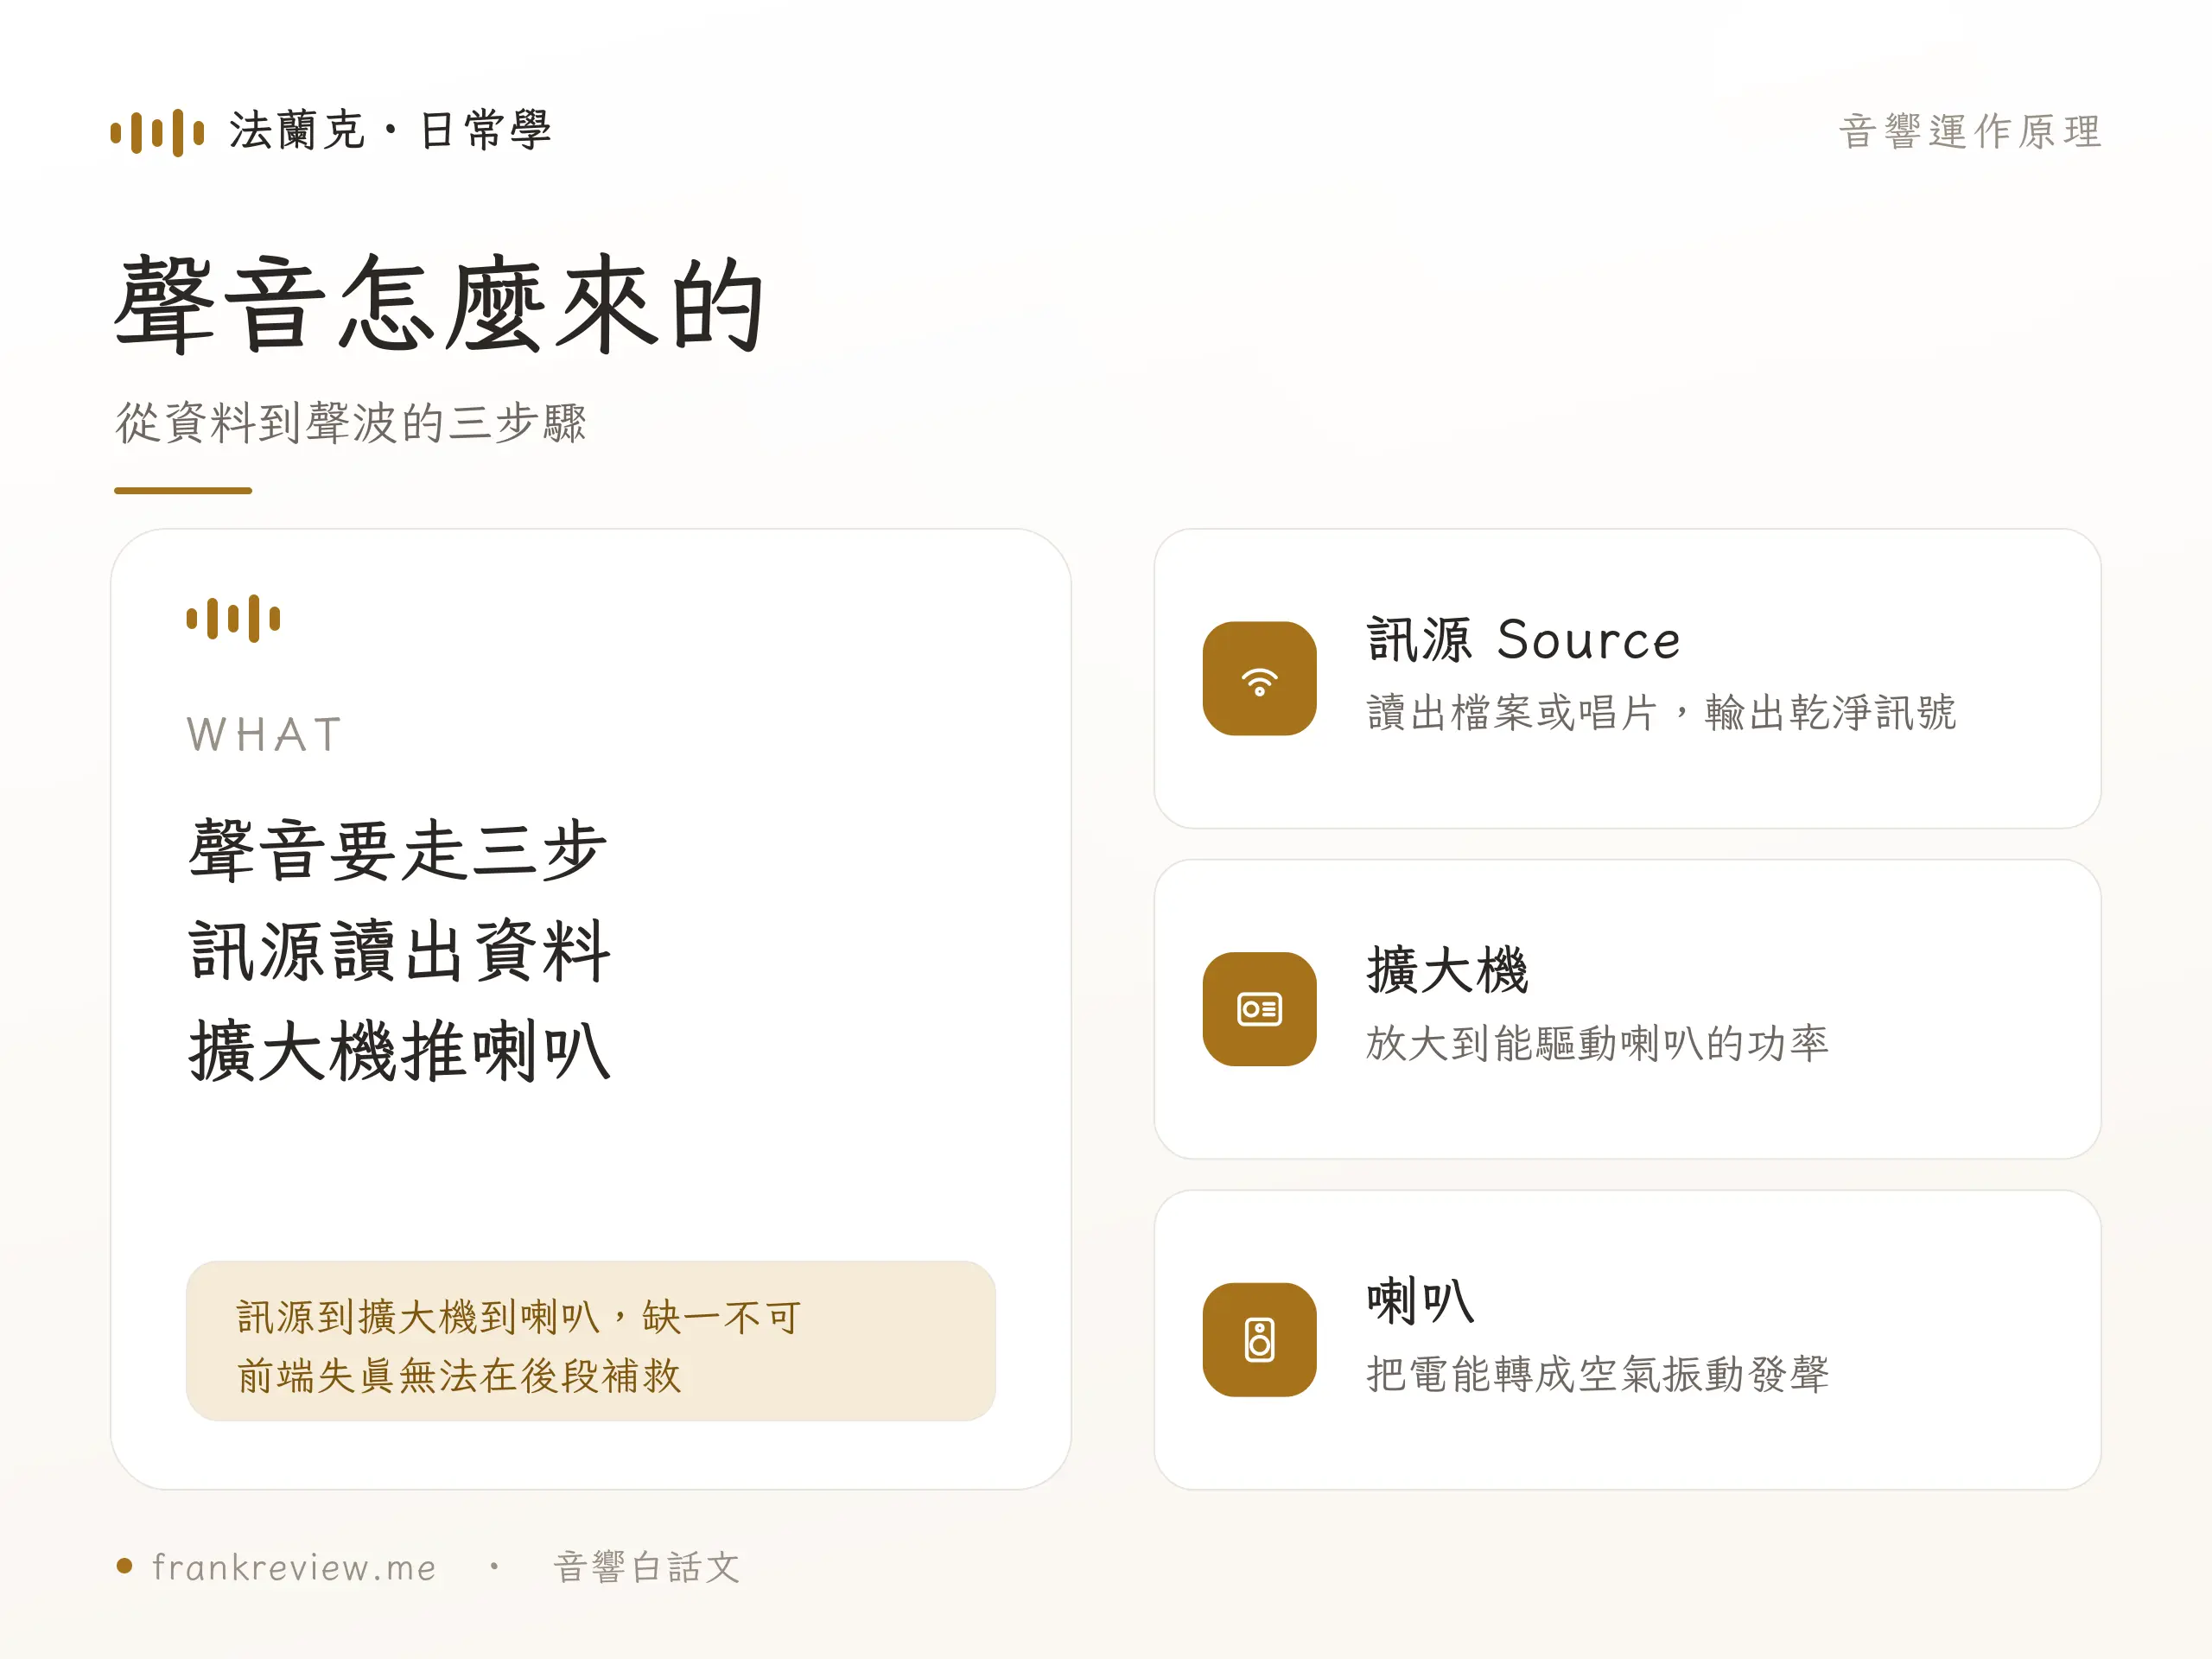2212x1659 pixels.
Task: Click the heading 喇叭 in the bottom card
Action: 1420,1301
